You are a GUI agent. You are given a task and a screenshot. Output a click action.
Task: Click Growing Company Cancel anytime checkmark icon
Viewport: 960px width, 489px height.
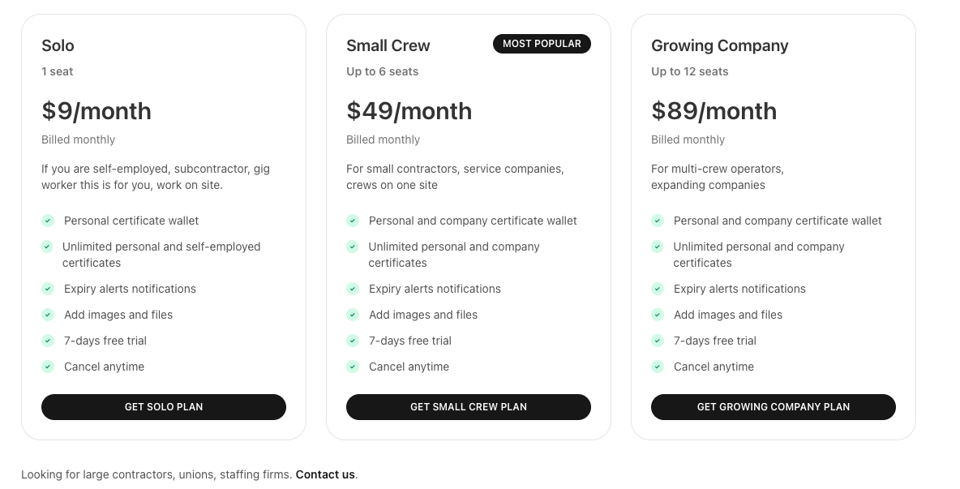point(658,367)
